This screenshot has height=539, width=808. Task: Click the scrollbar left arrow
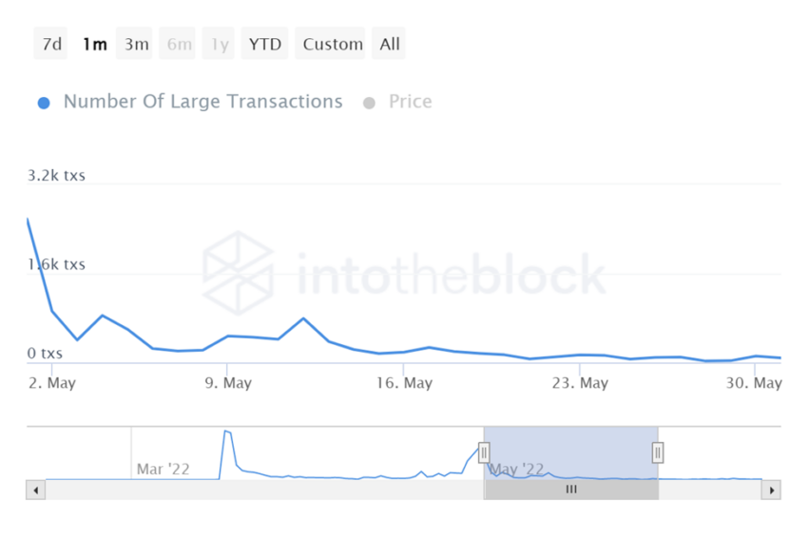tap(36, 491)
